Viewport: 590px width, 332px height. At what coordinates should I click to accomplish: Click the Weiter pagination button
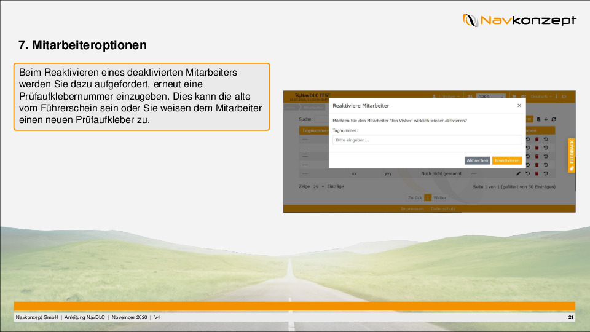click(439, 197)
